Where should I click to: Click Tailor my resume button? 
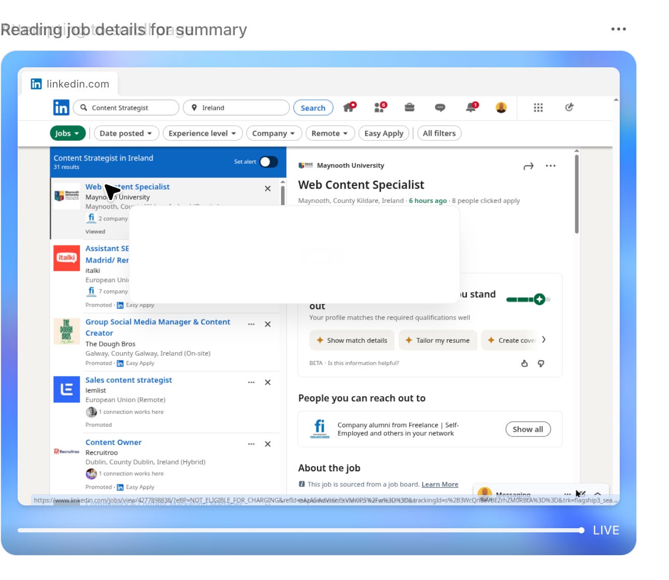point(438,340)
